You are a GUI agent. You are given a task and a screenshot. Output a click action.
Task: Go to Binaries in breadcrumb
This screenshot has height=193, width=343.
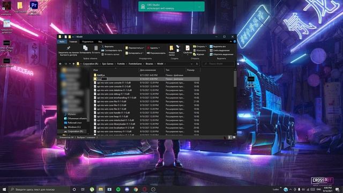pyautogui.click(x=150, y=64)
